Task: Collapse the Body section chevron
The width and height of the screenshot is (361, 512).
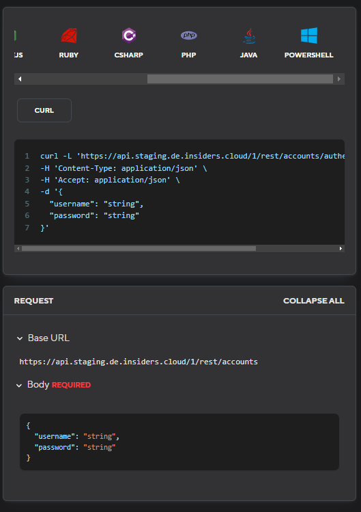Action: click(19, 386)
